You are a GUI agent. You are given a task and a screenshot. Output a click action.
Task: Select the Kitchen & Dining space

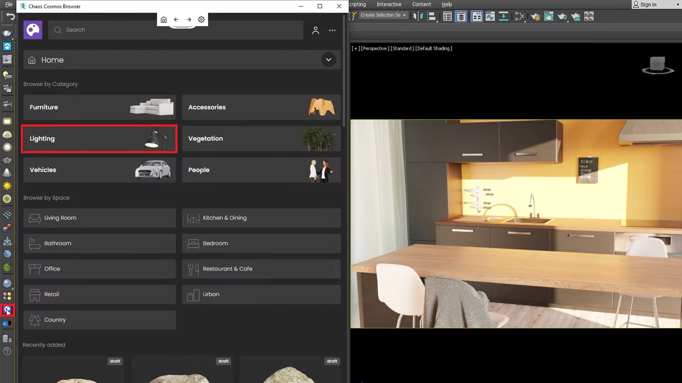click(x=261, y=217)
